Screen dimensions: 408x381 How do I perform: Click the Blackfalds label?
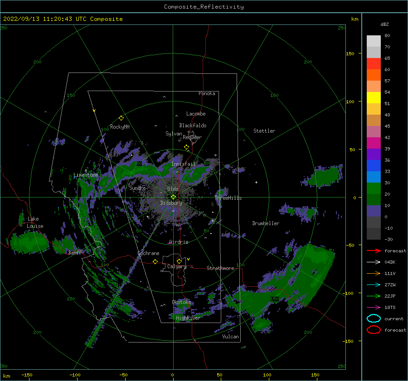pyautogui.click(x=193, y=125)
